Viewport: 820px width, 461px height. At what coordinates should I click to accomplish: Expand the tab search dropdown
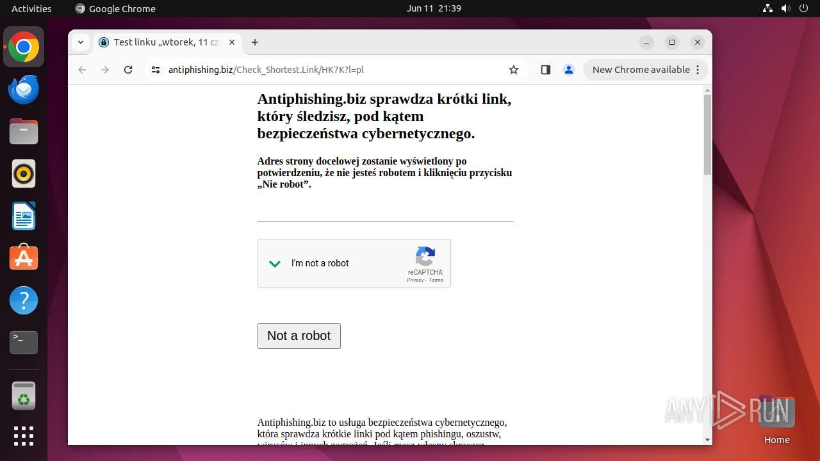point(80,42)
